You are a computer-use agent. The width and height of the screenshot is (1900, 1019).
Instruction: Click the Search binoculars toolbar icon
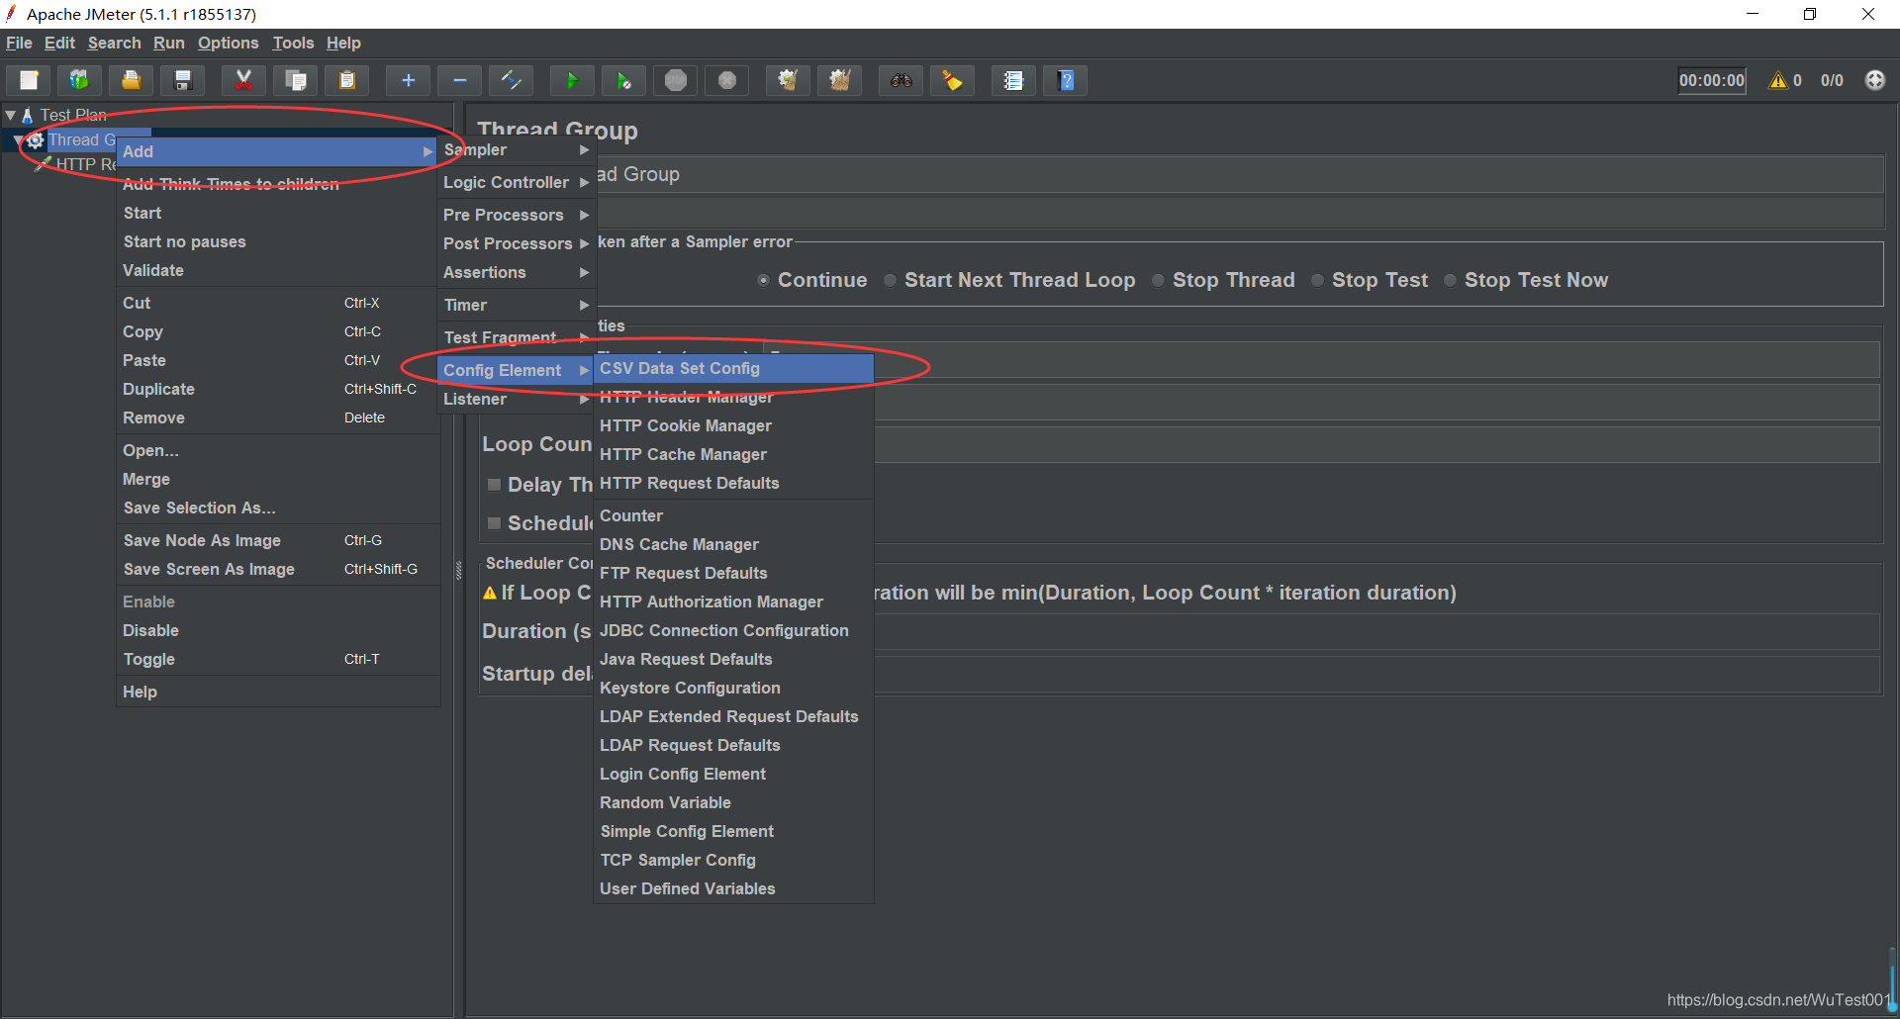tap(901, 80)
